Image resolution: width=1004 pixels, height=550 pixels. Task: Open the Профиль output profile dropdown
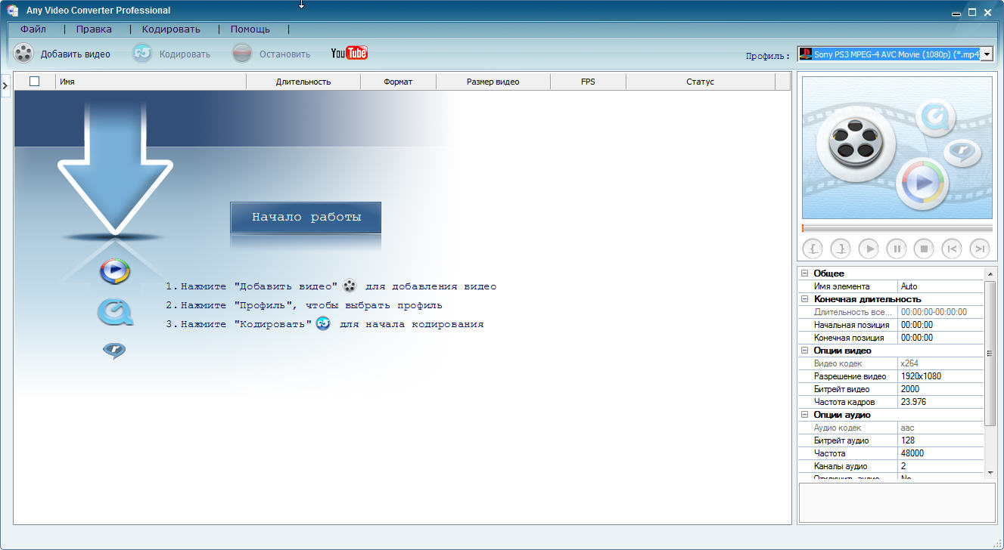(987, 54)
